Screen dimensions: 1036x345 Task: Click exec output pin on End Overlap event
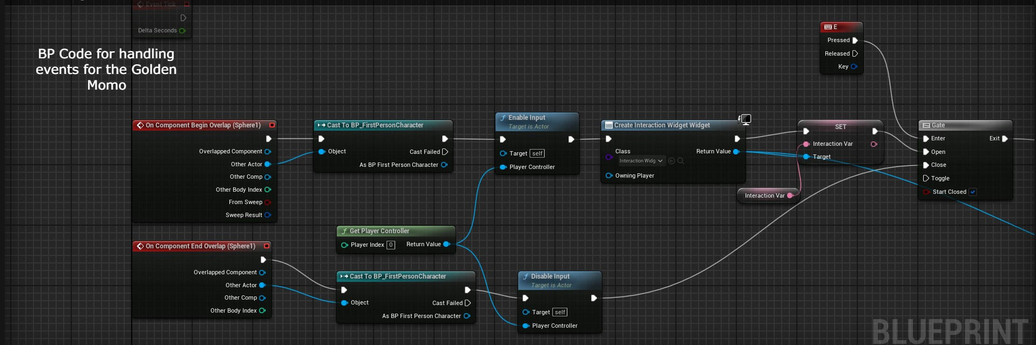(263, 260)
